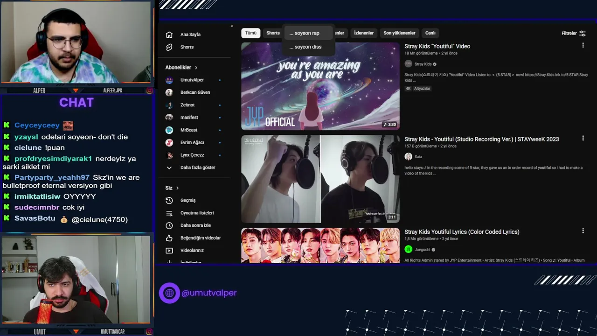Viewport: 597px width, 336px height.
Task: Click UmutvAlper new-content dot indicator
Action: [220, 80]
